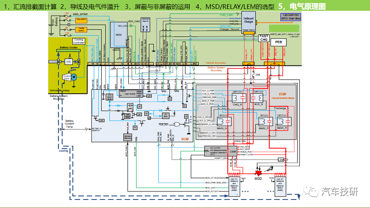370x208 pixels.
Task: Click the orange Key switch box
Action: point(81,19)
